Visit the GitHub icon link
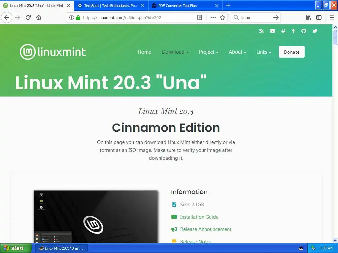Screen dimensions: 338x253 tap(304, 31)
